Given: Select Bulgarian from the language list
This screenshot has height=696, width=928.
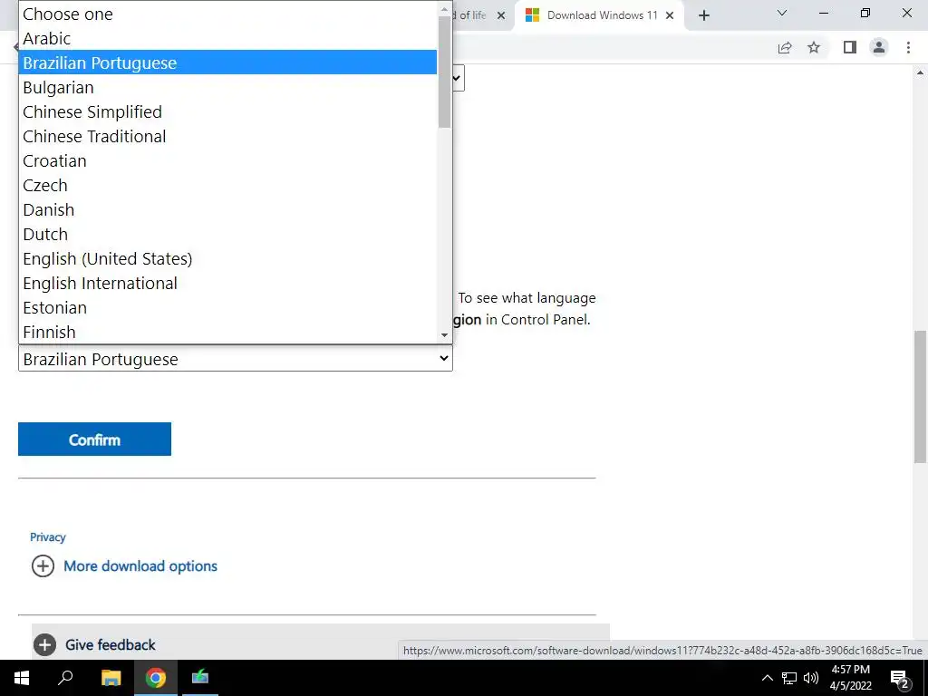Looking at the screenshot, I should click(x=227, y=87).
